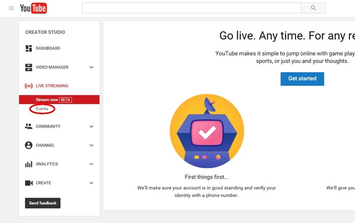Click the Create camera icon
This screenshot has width=355, height=223.
pos(29,183)
